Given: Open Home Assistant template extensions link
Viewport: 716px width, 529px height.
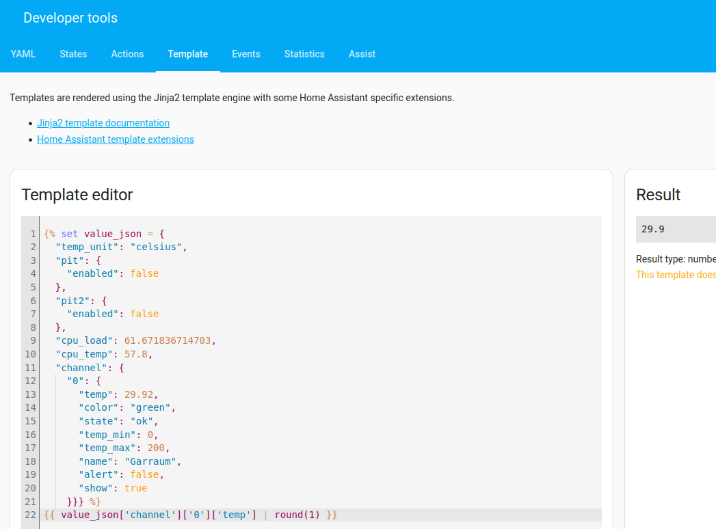Looking at the screenshot, I should tap(116, 139).
